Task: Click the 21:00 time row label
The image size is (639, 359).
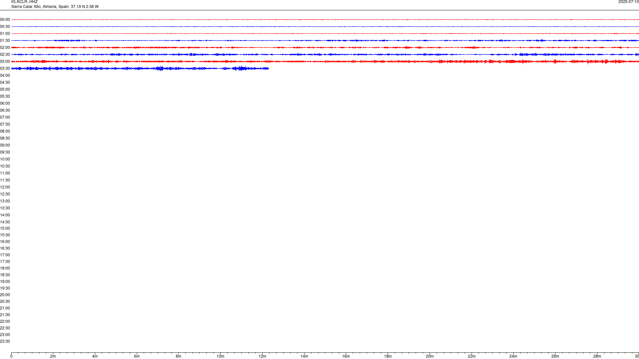Action: [x=5, y=308]
